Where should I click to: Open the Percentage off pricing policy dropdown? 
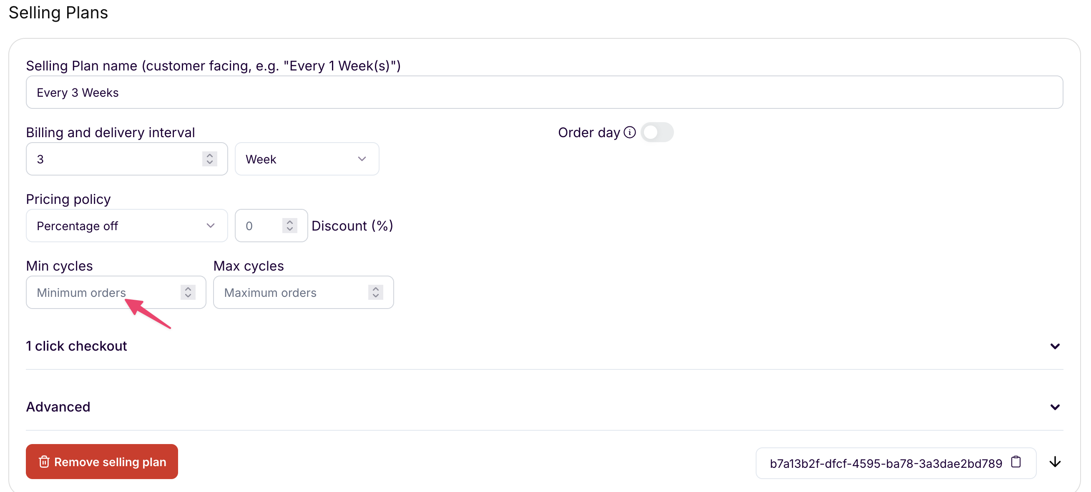(x=127, y=226)
